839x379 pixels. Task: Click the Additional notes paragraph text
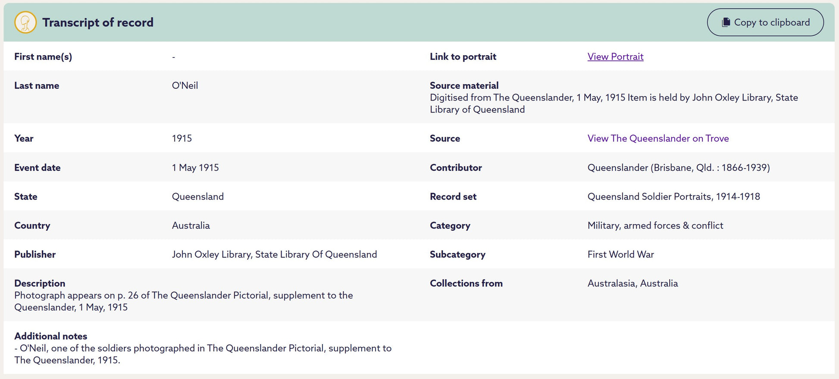(203, 354)
